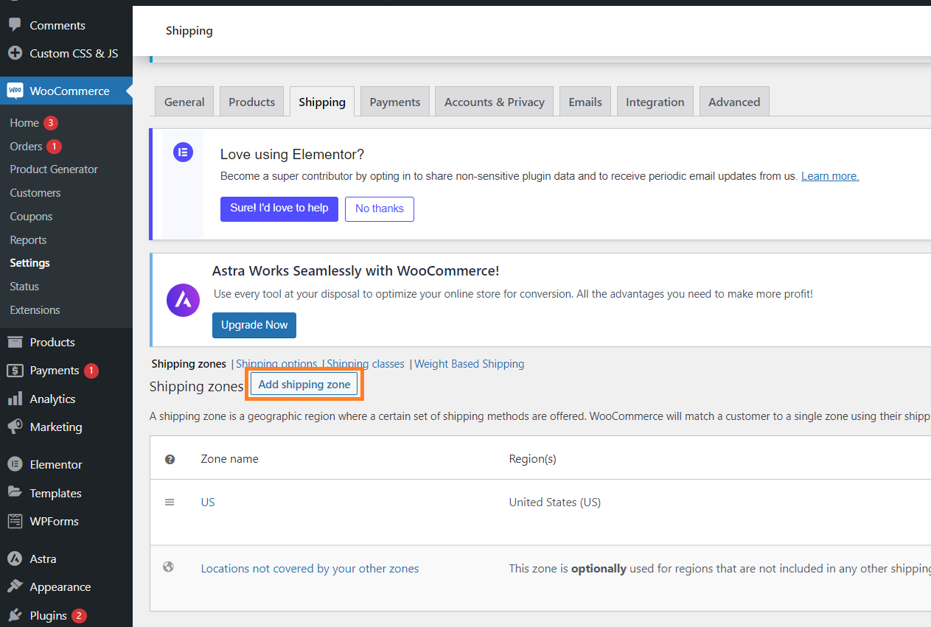Click the Marketing megaphone icon

click(15, 427)
